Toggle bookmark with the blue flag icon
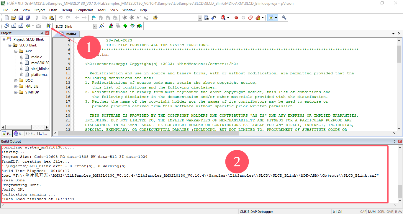This screenshot has width=403, height=214. (94, 18)
